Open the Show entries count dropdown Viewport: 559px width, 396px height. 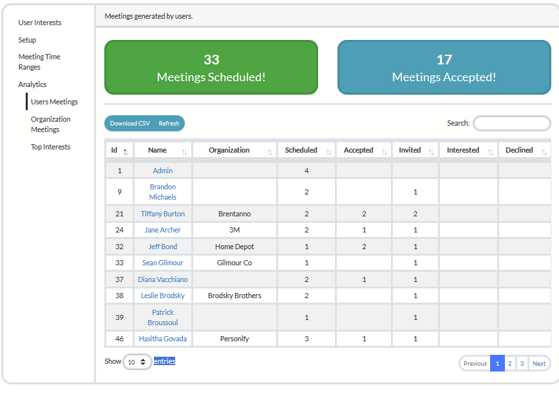[x=137, y=362]
